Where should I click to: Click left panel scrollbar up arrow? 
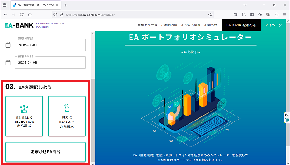point(93,34)
